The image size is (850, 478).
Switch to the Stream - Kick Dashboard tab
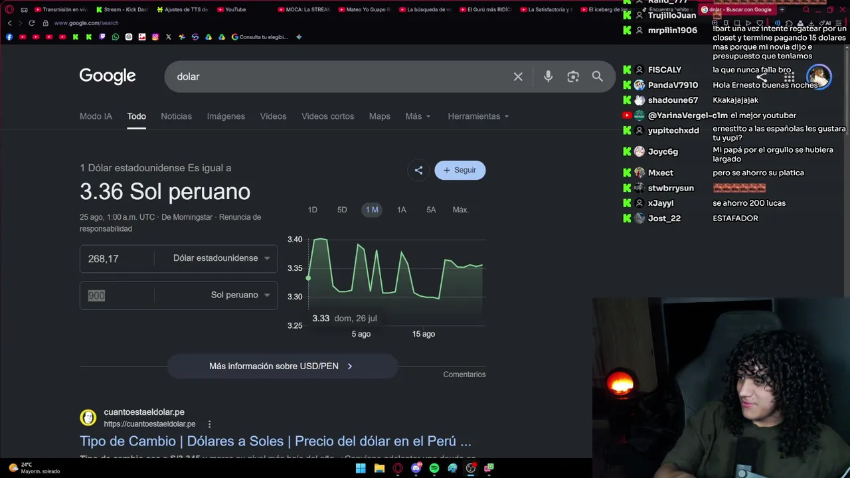[x=122, y=10]
